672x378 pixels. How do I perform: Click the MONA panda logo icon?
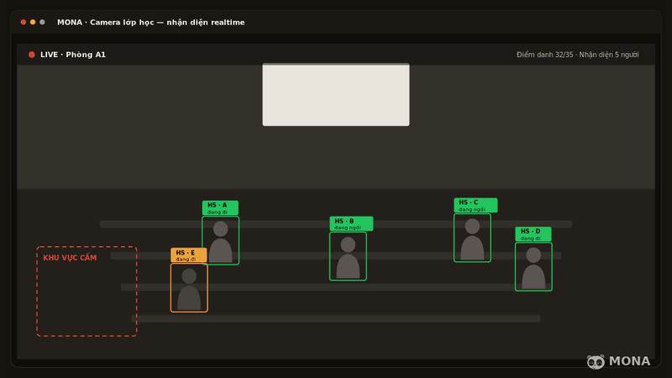tap(596, 362)
